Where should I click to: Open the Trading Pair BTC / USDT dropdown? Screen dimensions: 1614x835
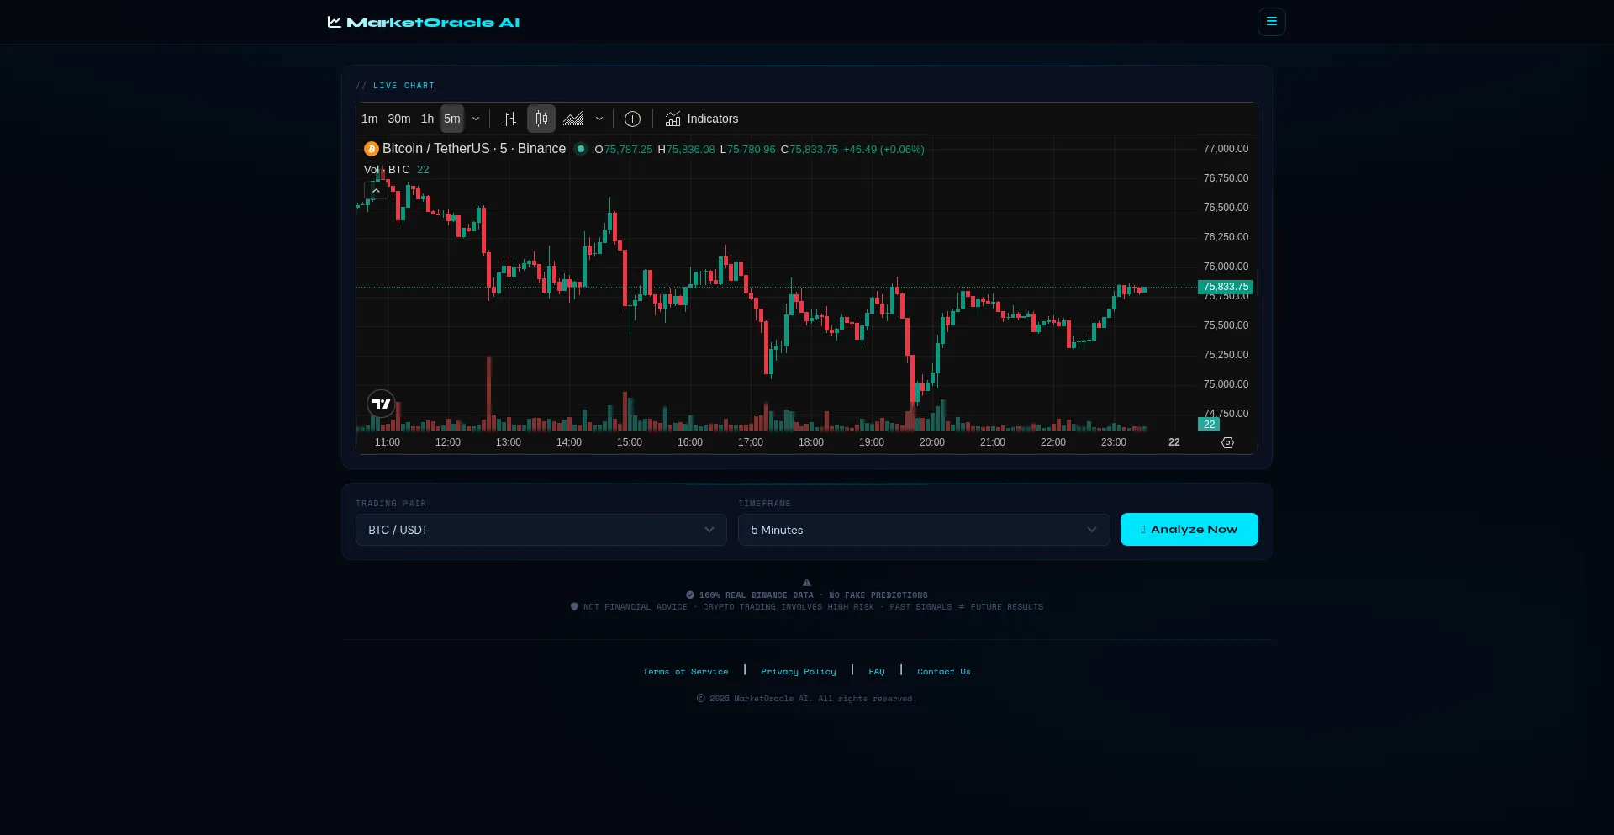(541, 530)
